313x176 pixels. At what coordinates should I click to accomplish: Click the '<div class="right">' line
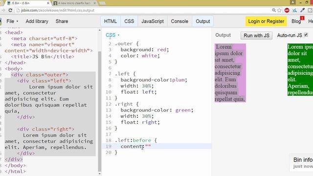(45, 129)
